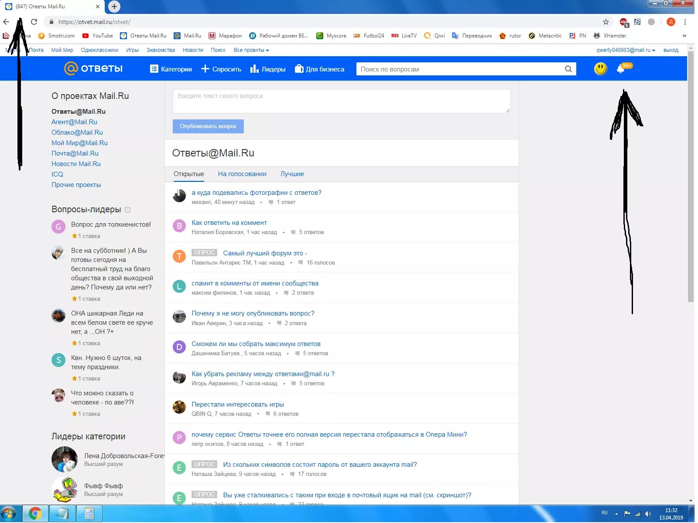698x523 pixels.
Task: Open the Облако@Mail.Ru sidebar link
Action: coord(77,132)
